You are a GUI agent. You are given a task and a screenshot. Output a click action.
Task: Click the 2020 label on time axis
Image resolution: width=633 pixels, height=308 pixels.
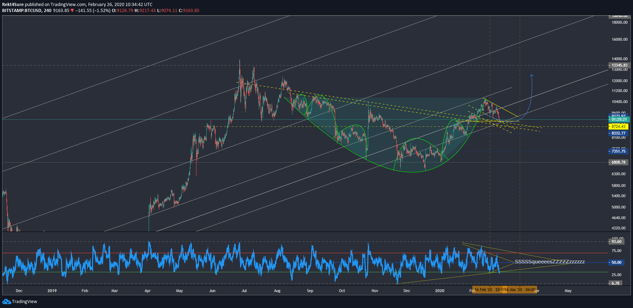(440, 291)
